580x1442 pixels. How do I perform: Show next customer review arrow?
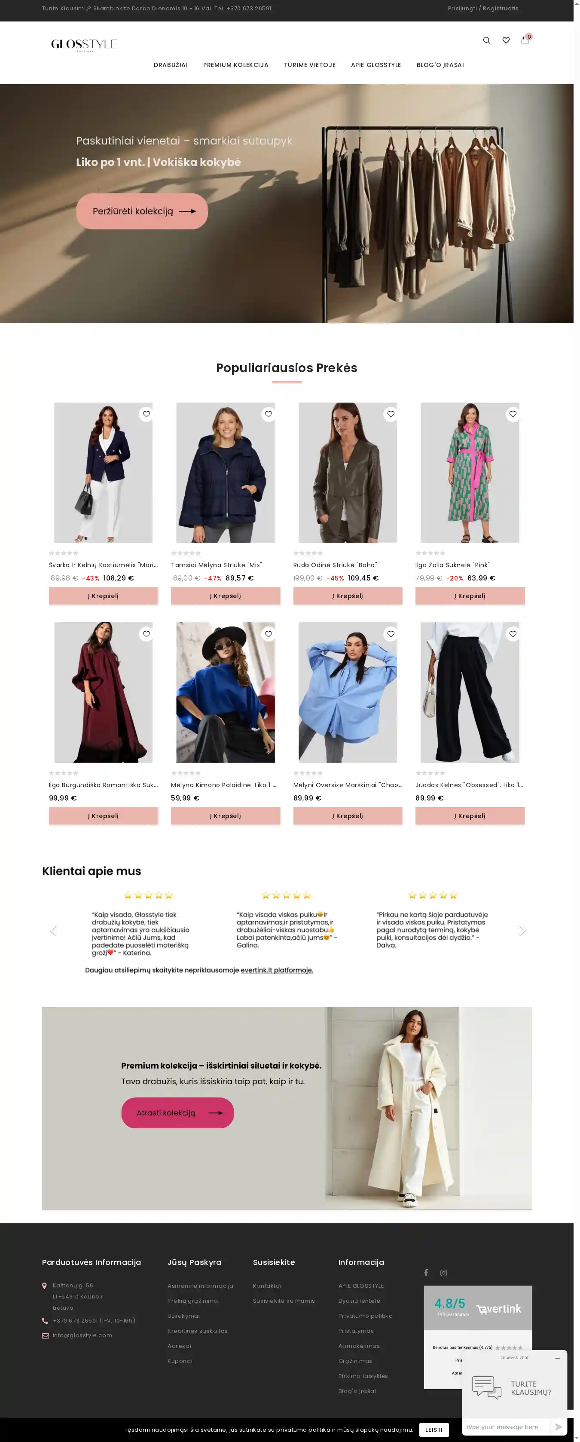point(522,930)
